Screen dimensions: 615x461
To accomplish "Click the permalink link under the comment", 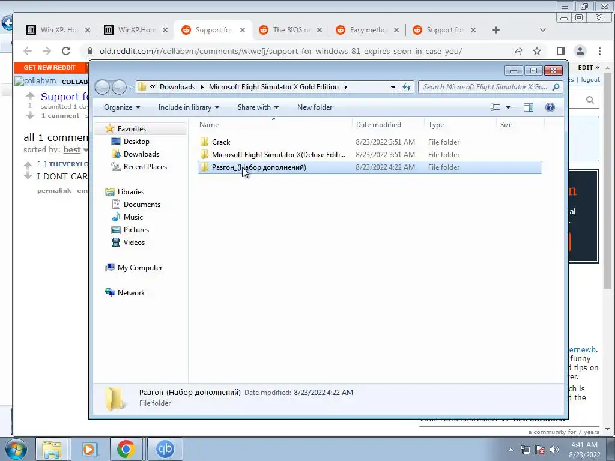I will [54, 190].
